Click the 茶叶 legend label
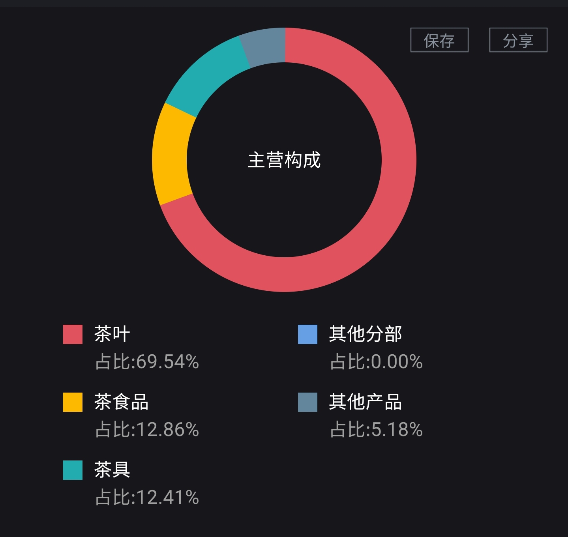568x537 pixels. (112, 334)
